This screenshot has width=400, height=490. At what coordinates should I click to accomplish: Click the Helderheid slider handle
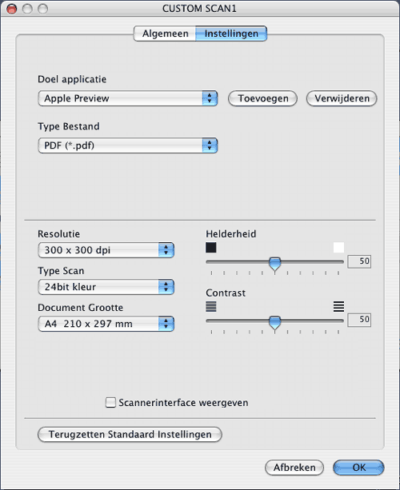pyautogui.click(x=275, y=265)
